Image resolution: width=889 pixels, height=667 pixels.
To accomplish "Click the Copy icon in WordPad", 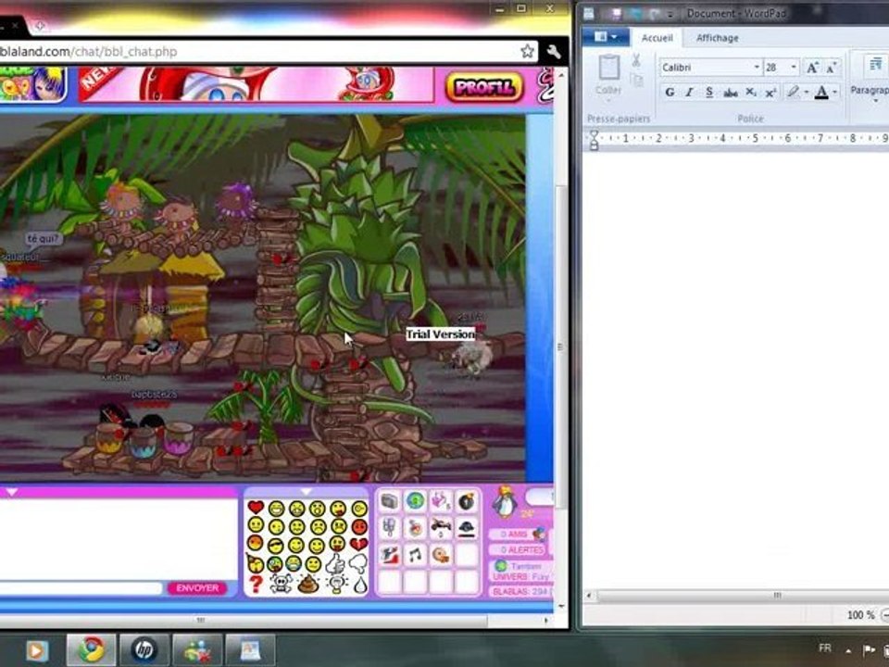I will tap(637, 80).
